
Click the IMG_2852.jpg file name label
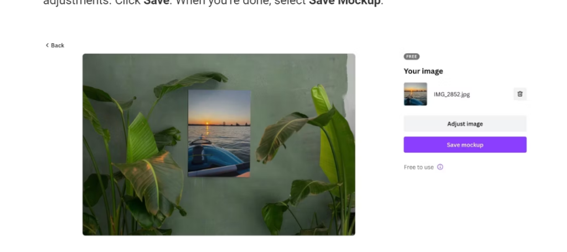pyautogui.click(x=452, y=94)
